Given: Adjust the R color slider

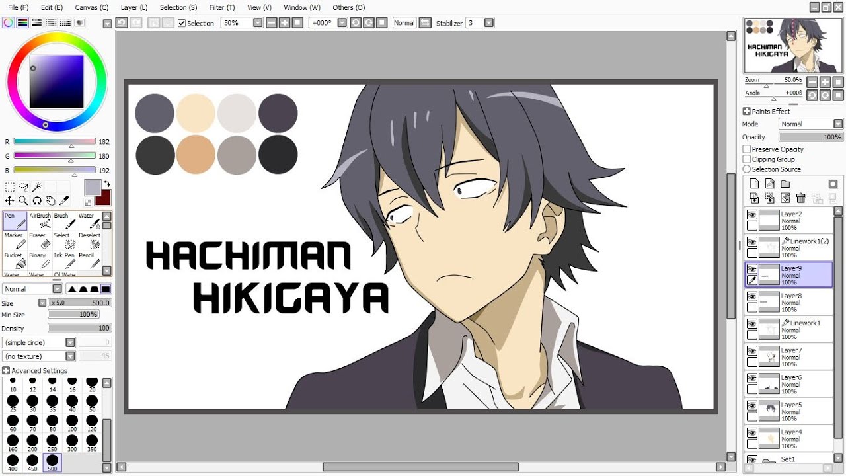Looking at the screenshot, I should [55, 141].
